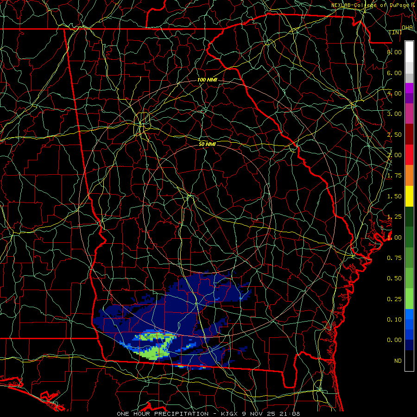Select the 0.00 legend label
Screen dimensions: 417x417
394,340
